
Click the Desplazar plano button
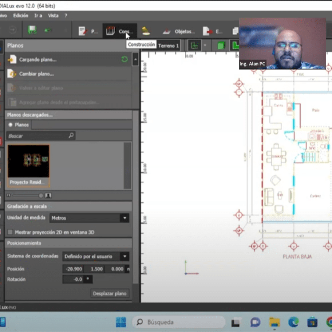(x=110, y=294)
